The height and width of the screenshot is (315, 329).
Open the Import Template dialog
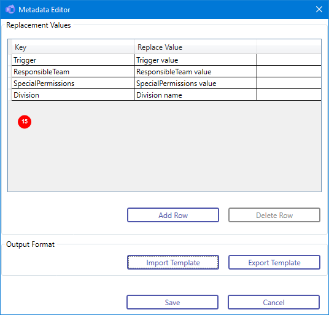click(173, 262)
